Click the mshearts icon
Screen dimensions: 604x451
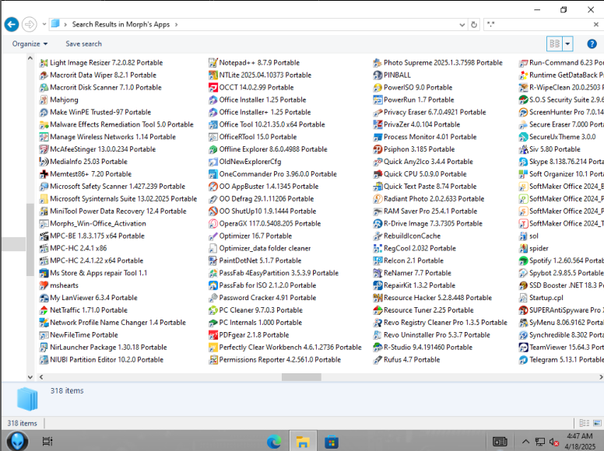[x=44, y=285]
